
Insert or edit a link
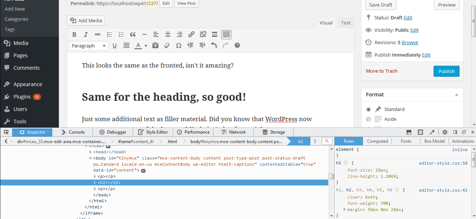click(x=191, y=35)
